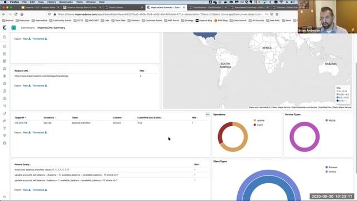Click the Target IP address cell link

point(21,123)
